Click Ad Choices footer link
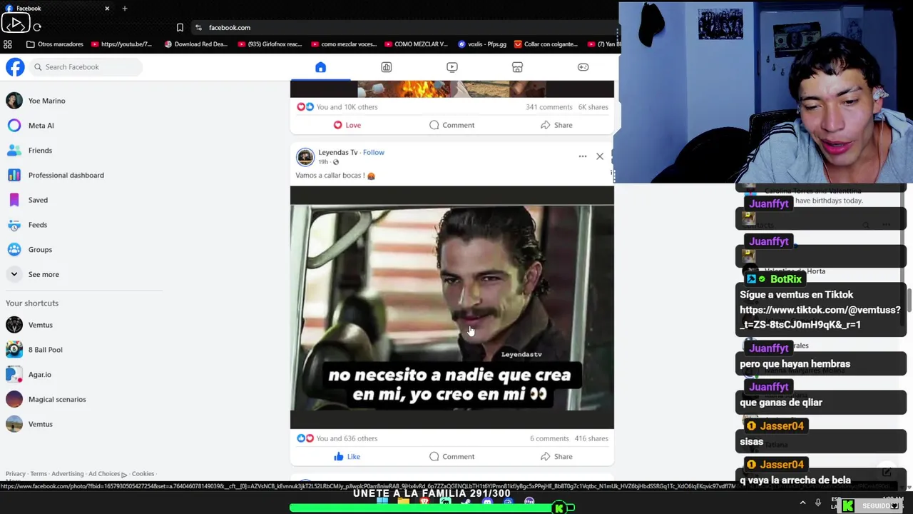Viewport: 913px width, 514px height. 107,474
